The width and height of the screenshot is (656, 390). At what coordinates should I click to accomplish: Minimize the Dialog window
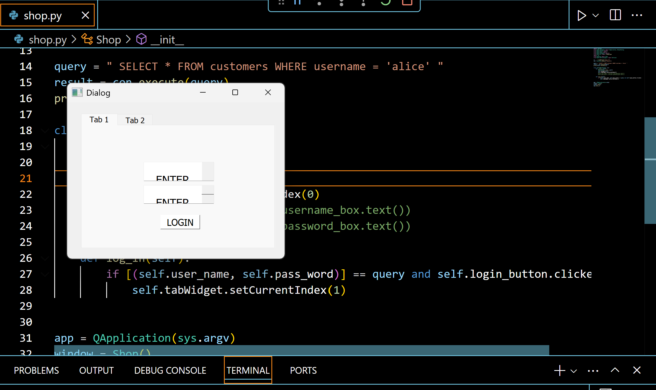click(203, 92)
